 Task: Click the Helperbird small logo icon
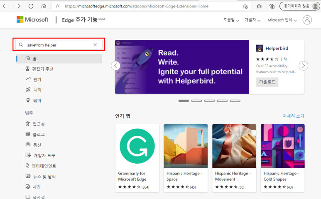point(260,48)
